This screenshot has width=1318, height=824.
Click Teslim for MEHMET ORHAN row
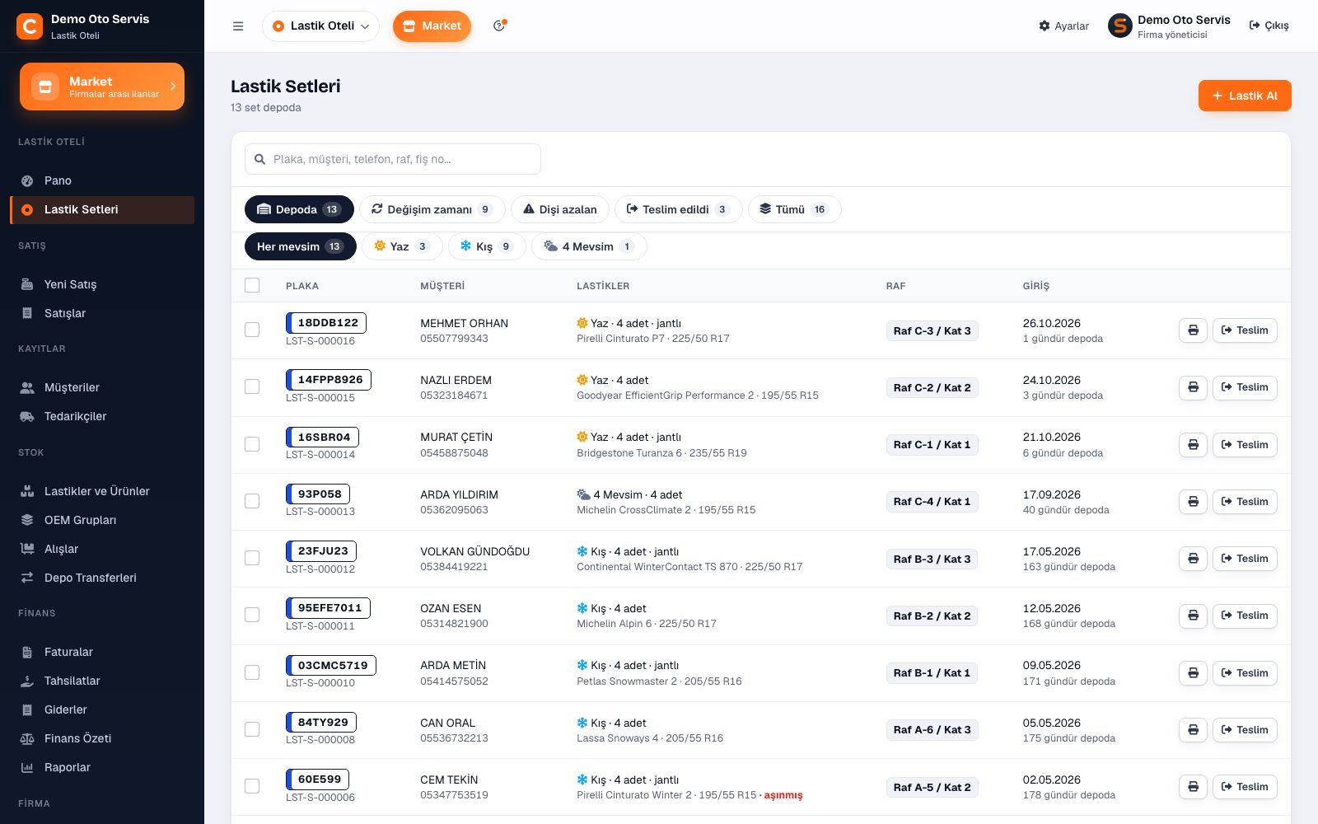point(1245,330)
